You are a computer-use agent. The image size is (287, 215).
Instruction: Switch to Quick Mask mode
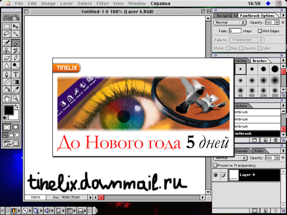click(16, 127)
